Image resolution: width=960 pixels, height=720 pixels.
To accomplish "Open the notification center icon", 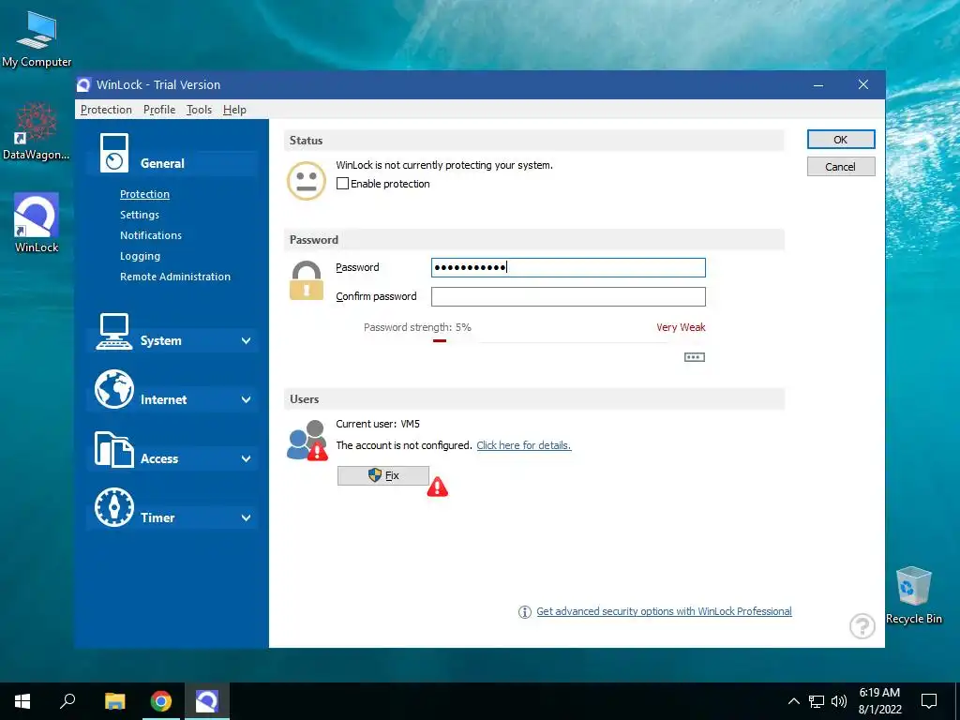I will point(929,701).
